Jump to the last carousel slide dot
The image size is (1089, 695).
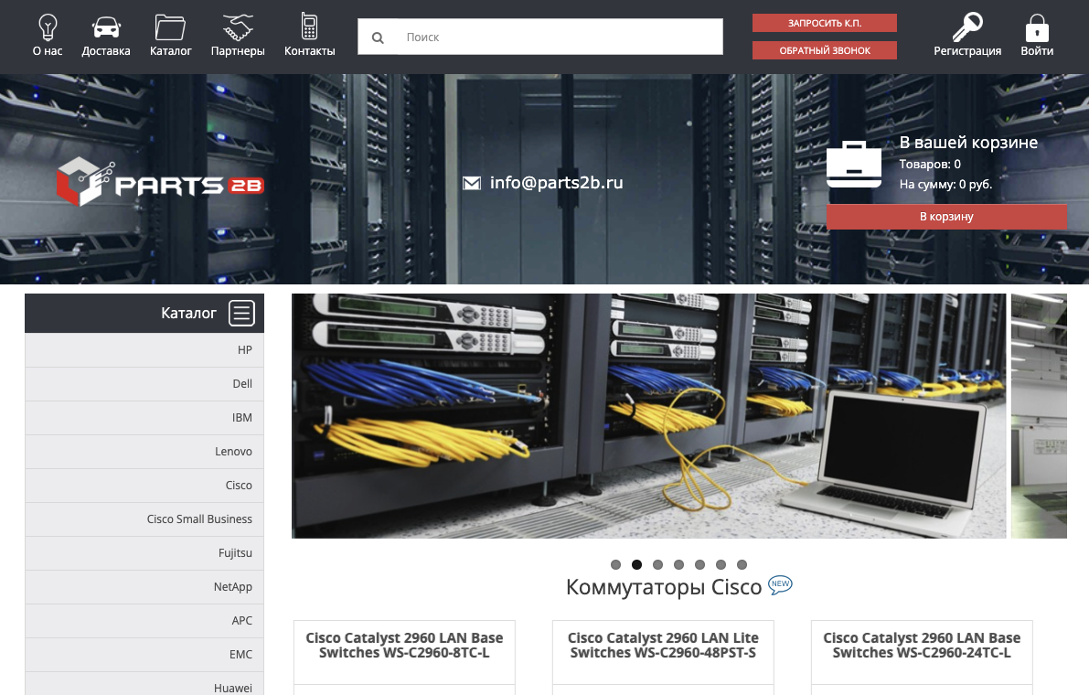click(742, 564)
